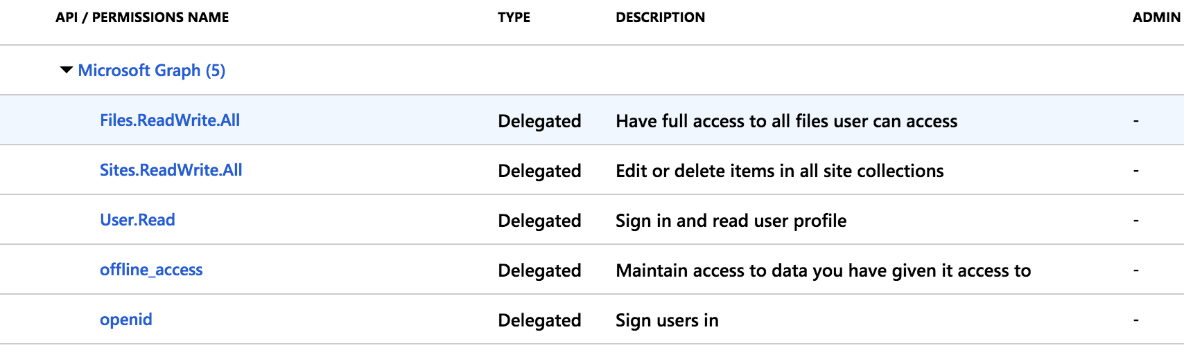Click the Type column header
This screenshot has height=350, width=1184.
point(514,17)
